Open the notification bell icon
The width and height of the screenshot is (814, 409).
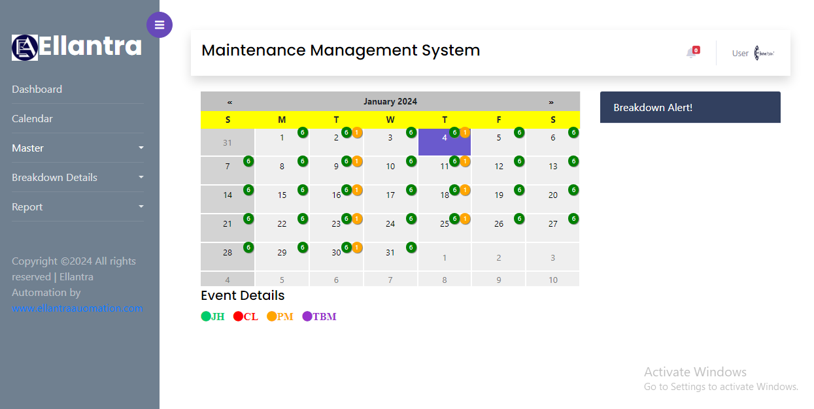click(x=691, y=53)
